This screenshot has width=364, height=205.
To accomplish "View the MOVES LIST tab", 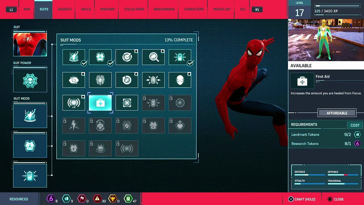I will pos(222,9).
